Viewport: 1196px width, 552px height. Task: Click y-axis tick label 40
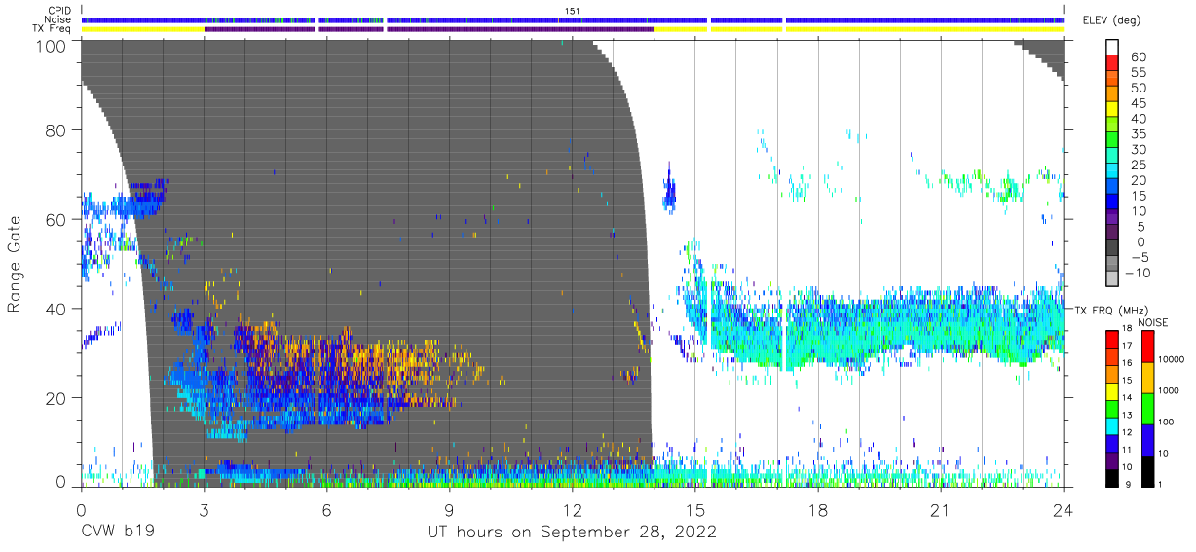pos(57,309)
